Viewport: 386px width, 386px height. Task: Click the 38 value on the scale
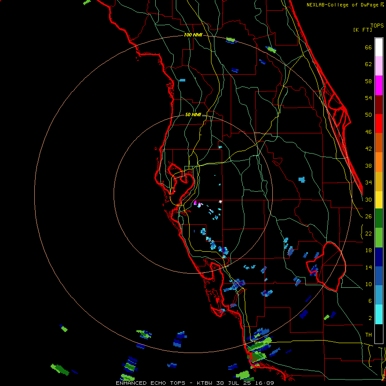368,166
